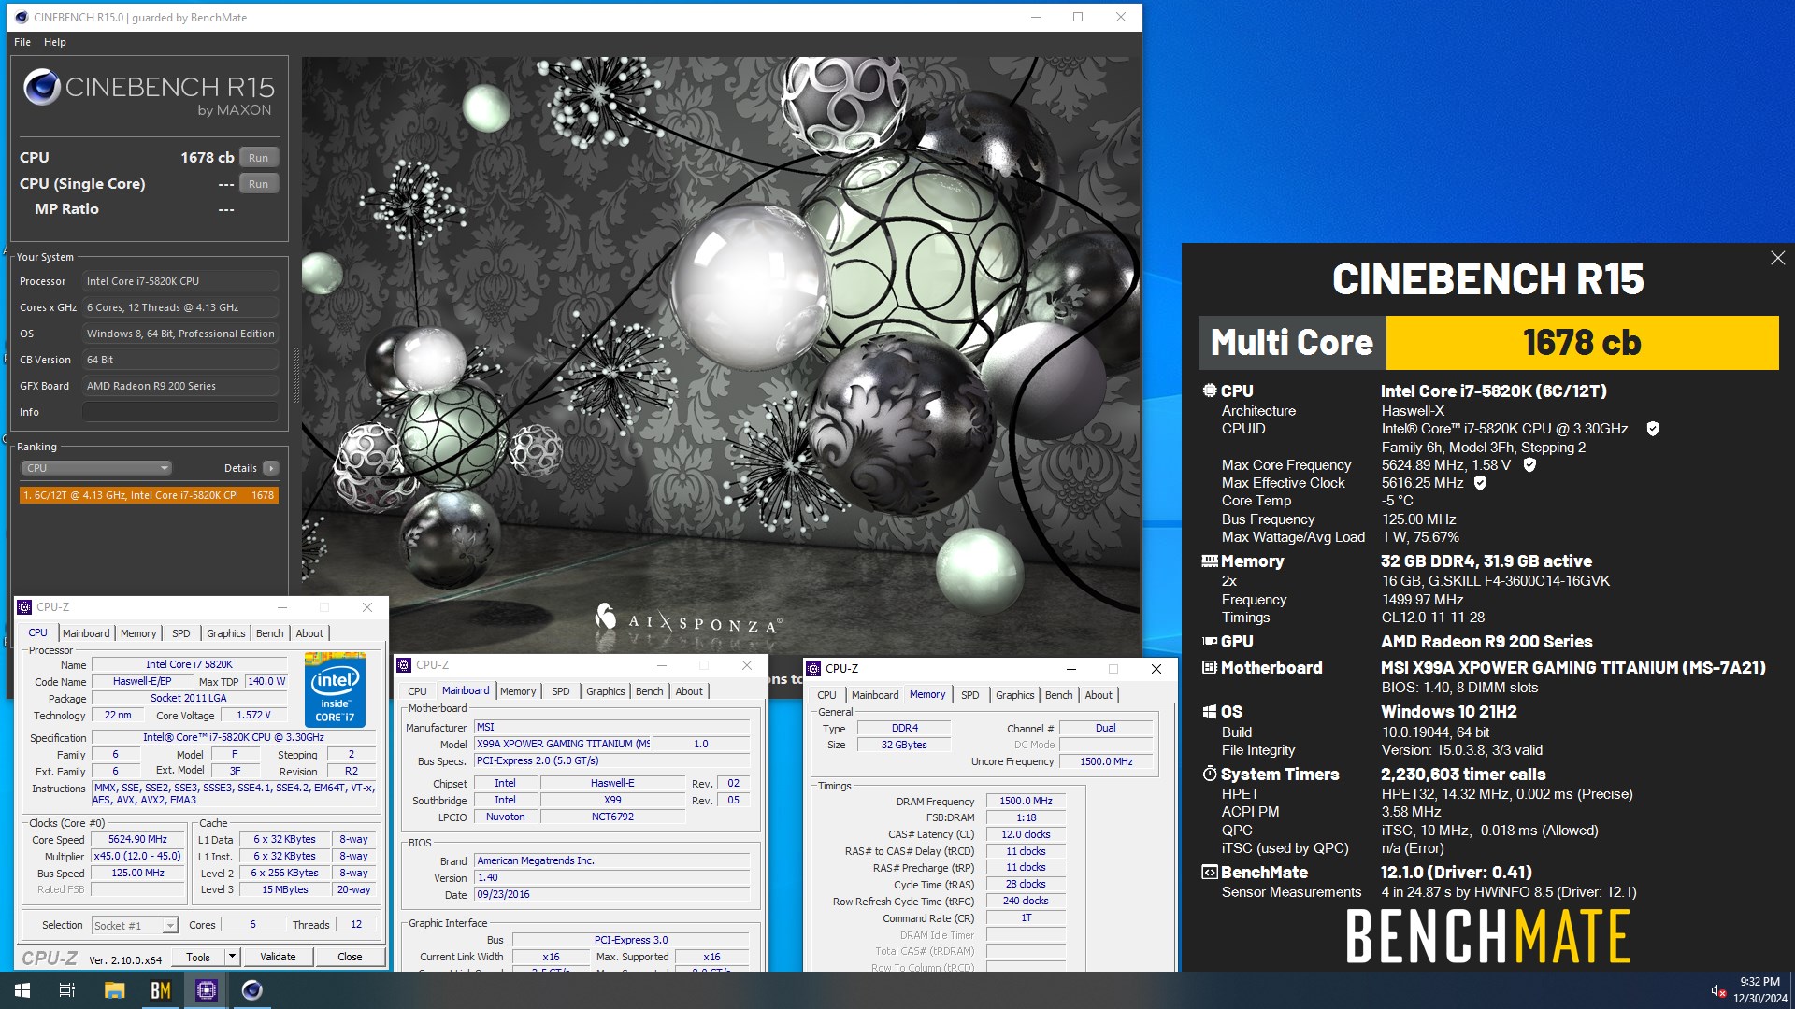
Task: Open SPD tab in CPU-Z Mainboard window
Action: [560, 691]
